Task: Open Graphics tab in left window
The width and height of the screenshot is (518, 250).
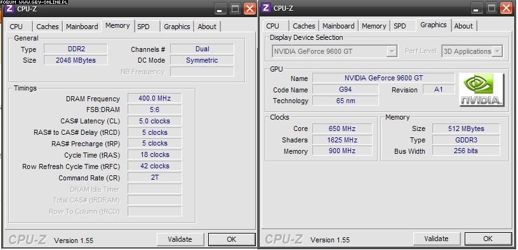Action: click(177, 27)
